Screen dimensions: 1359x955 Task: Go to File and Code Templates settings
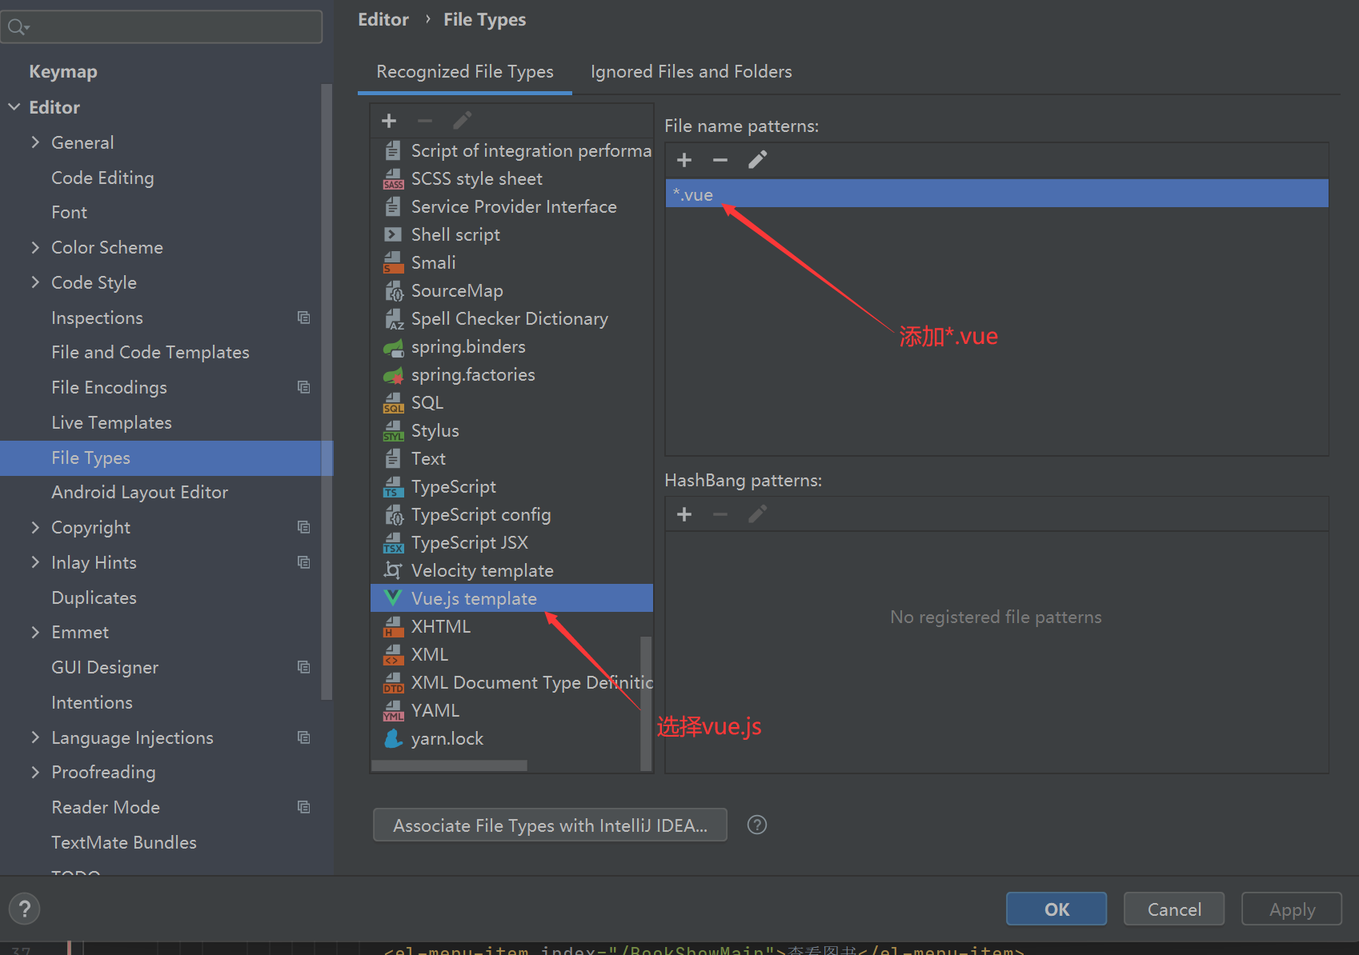click(150, 352)
